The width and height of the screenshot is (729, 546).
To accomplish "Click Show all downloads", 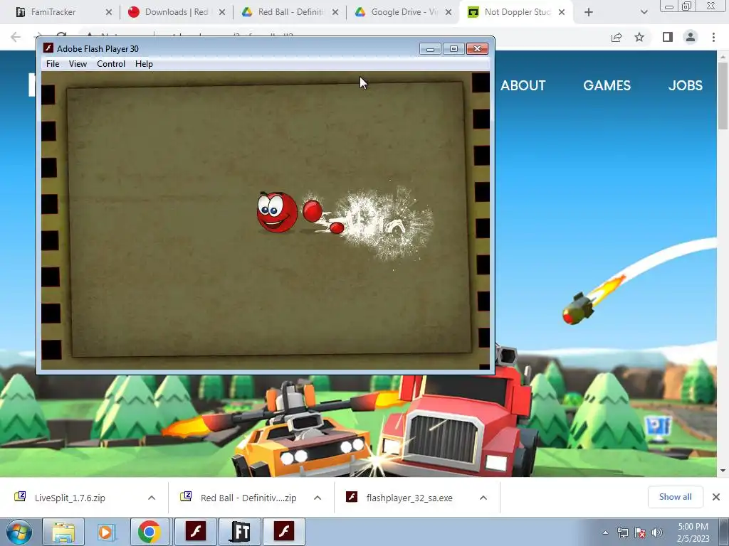I will [x=675, y=497].
